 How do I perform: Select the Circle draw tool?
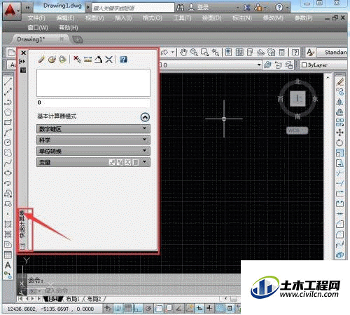tap(8, 142)
